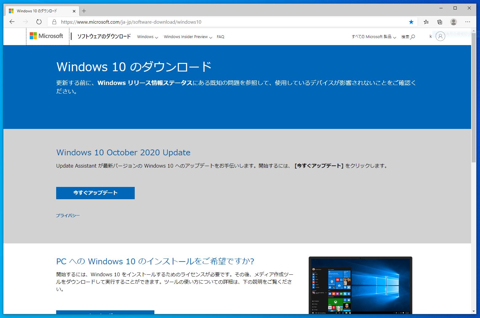Click the 今すぐアップデート button
The height and width of the screenshot is (318, 480).
click(x=95, y=193)
